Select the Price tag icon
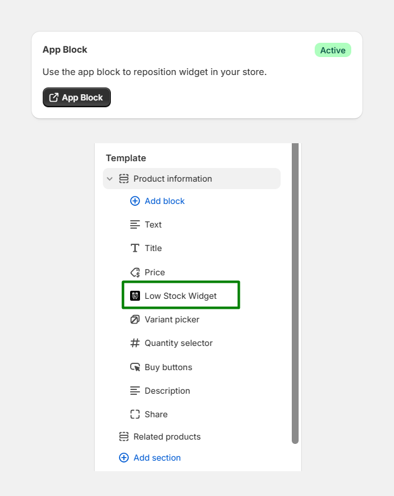Screen dimensions: 394x496 135,272
